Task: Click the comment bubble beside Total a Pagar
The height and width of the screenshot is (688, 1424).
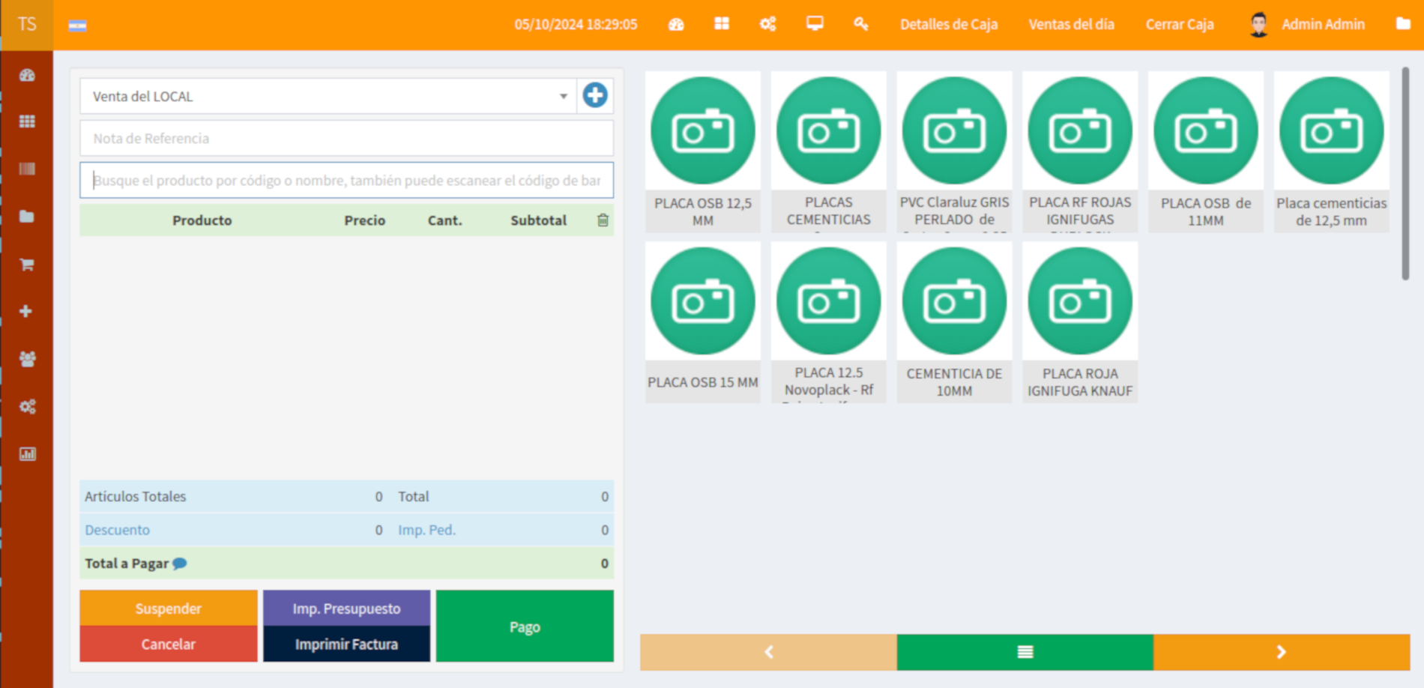Action: (180, 564)
